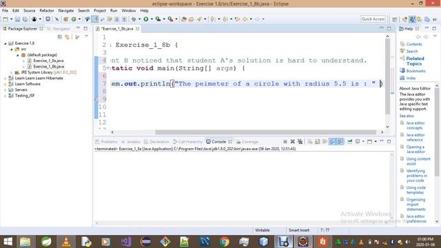The height and width of the screenshot is (248, 441).
Task: Expand the Learn Software project
Action: tap(5, 84)
